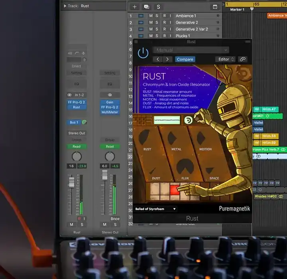The height and width of the screenshot is (279, 287).
Task: Click the spiral icon beside waveform display
Action: [188, 120]
